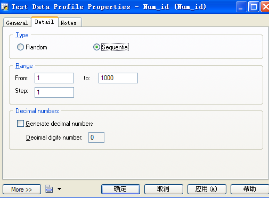Click the to field showing 1000

(118, 78)
